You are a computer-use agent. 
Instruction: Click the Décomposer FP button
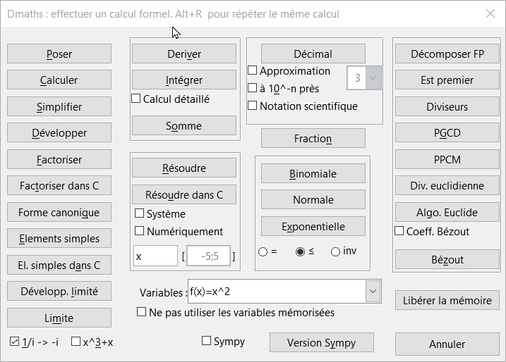[x=447, y=54]
